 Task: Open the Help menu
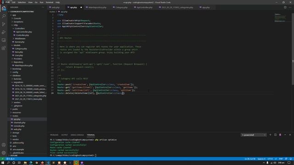[57, 2]
